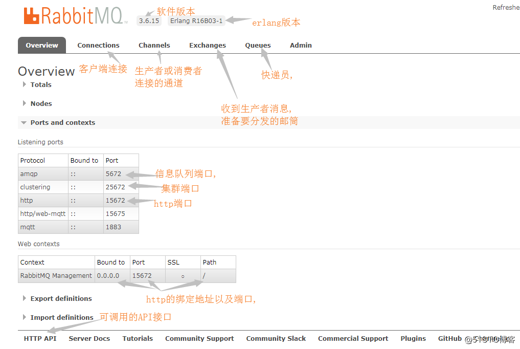Open Community Slack link
520x349 pixels.
pyautogui.click(x=276, y=339)
